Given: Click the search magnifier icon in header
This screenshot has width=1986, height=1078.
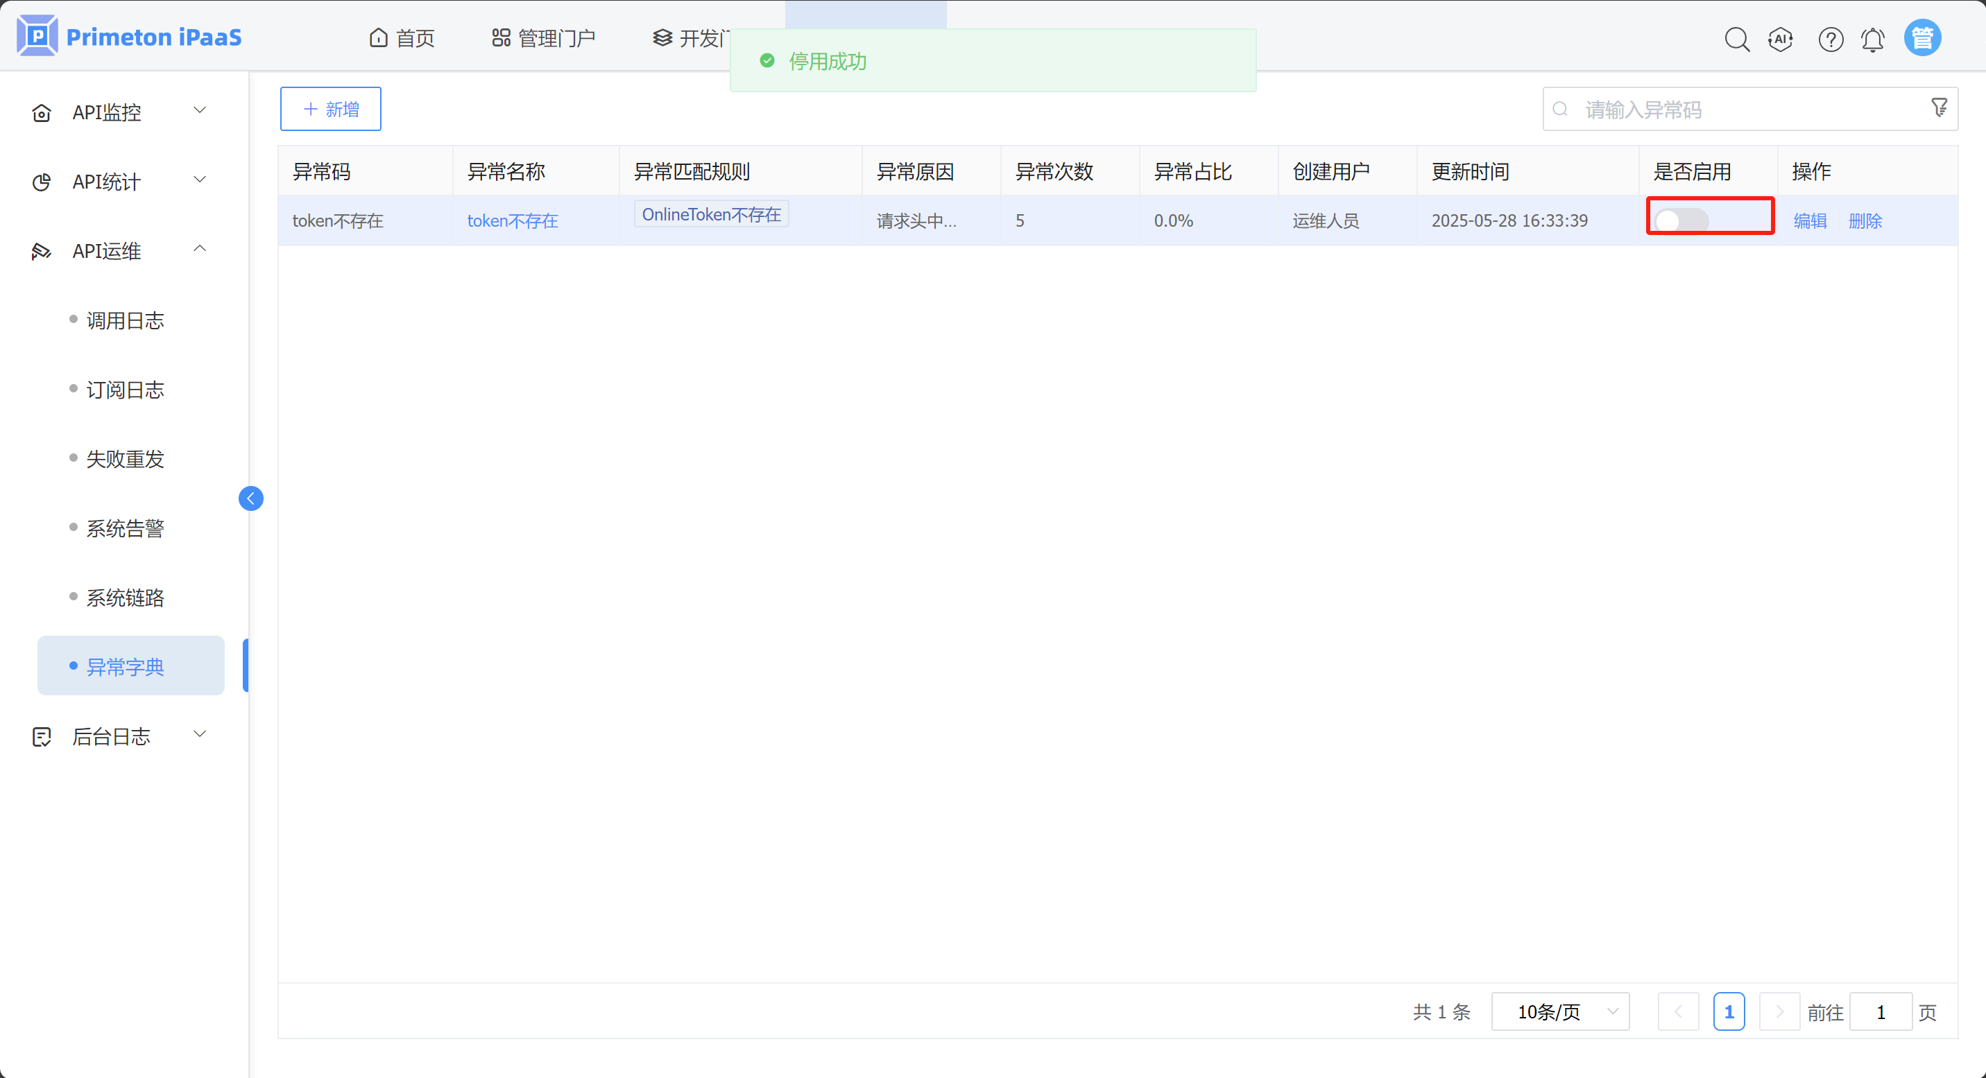Looking at the screenshot, I should (x=1736, y=39).
